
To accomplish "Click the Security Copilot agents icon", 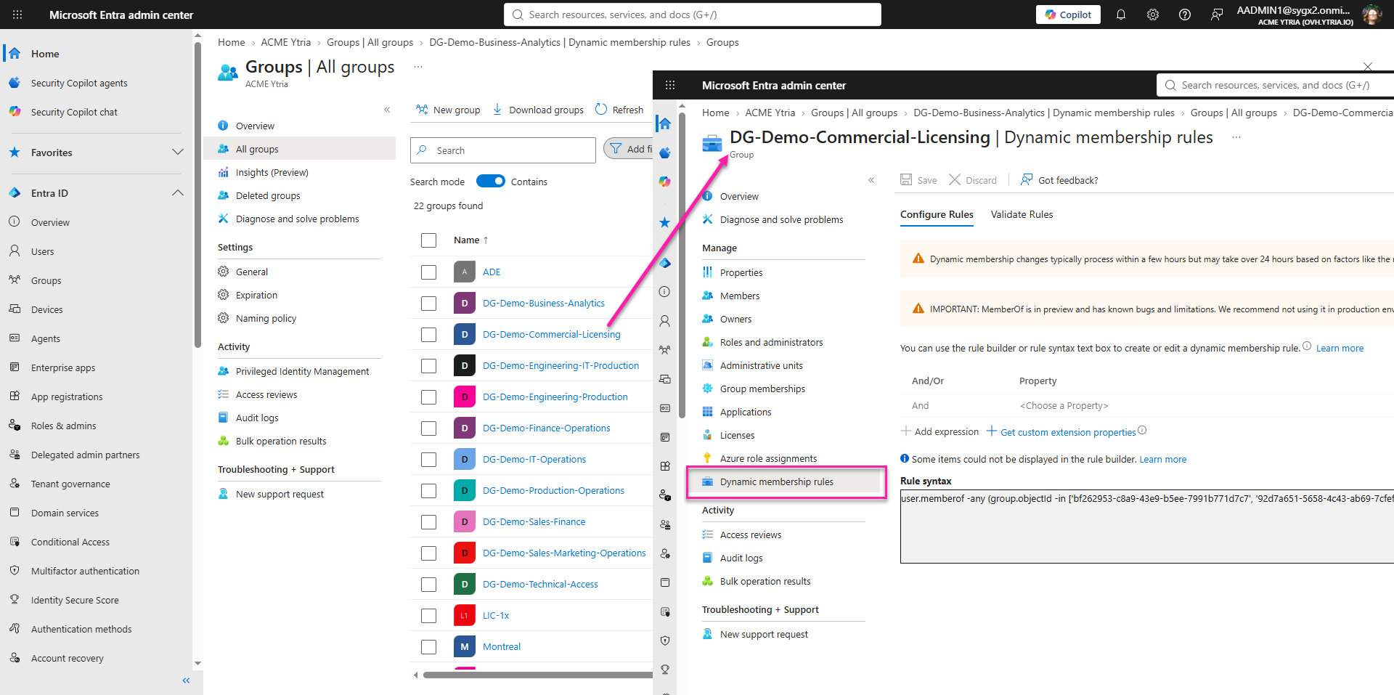I will 15,83.
